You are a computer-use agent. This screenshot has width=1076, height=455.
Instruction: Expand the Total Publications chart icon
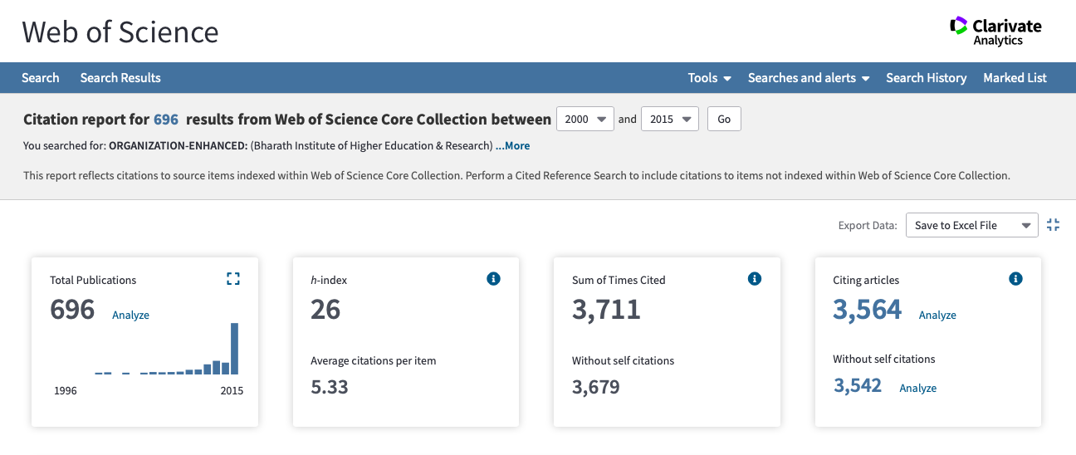pyautogui.click(x=232, y=279)
